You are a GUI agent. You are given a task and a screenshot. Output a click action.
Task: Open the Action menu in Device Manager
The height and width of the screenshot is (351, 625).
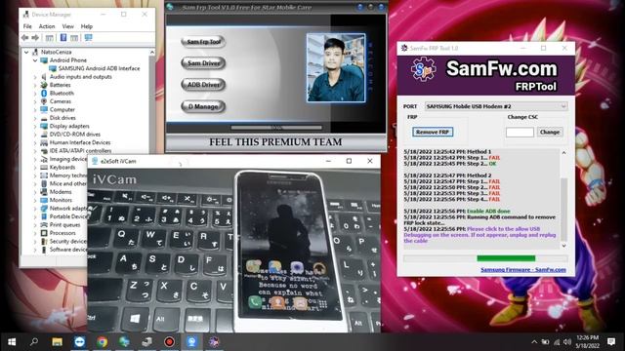[47, 26]
